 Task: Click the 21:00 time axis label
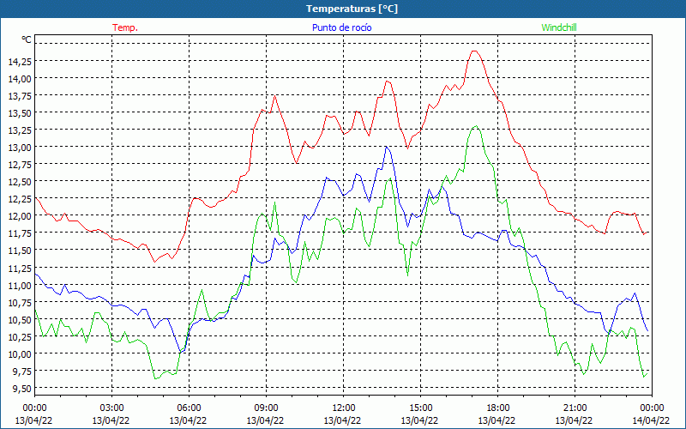pos(575,408)
